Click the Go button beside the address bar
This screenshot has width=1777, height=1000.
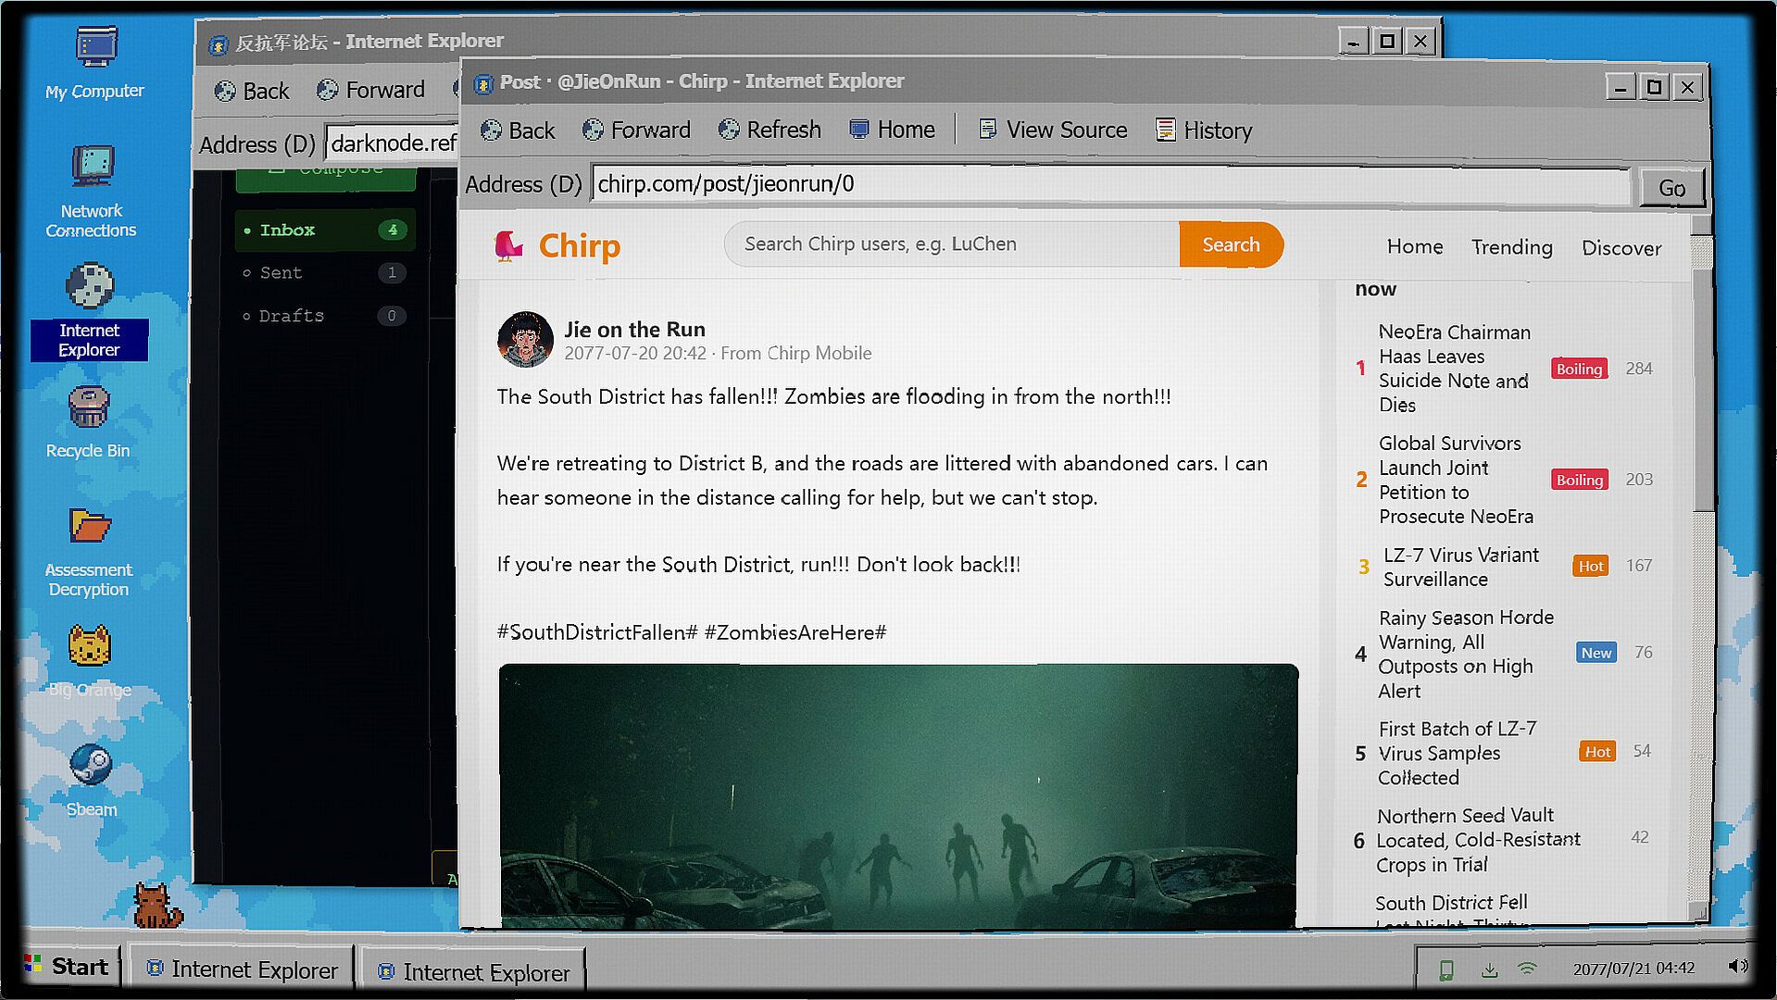(1671, 188)
